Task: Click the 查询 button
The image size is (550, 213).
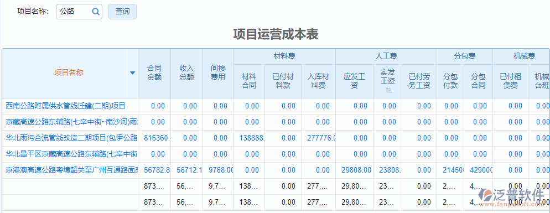Action: 122,12
